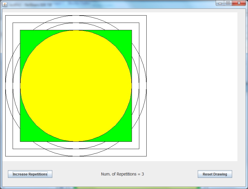Click the top-right corner of the middle square outline
The width and height of the screenshot is (248, 189).
[139, 23]
